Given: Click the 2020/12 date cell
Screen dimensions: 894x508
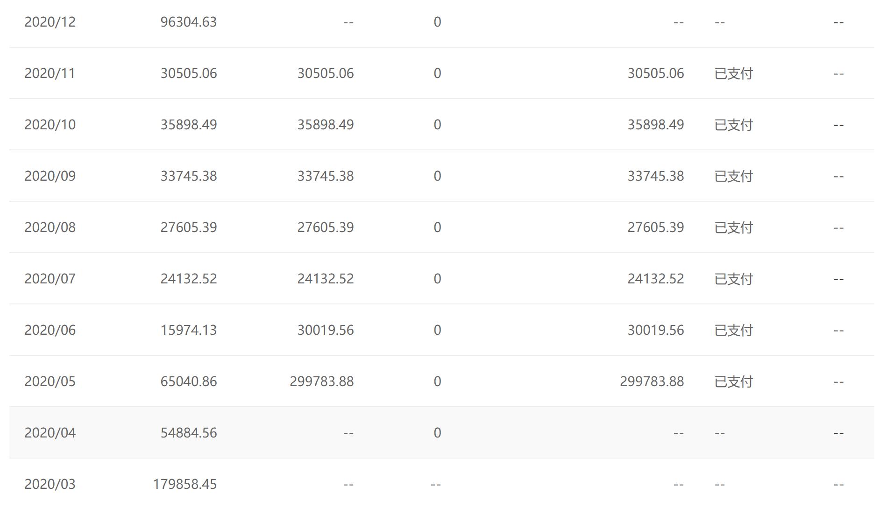Looking at the screenshot, I should point(50,22).
